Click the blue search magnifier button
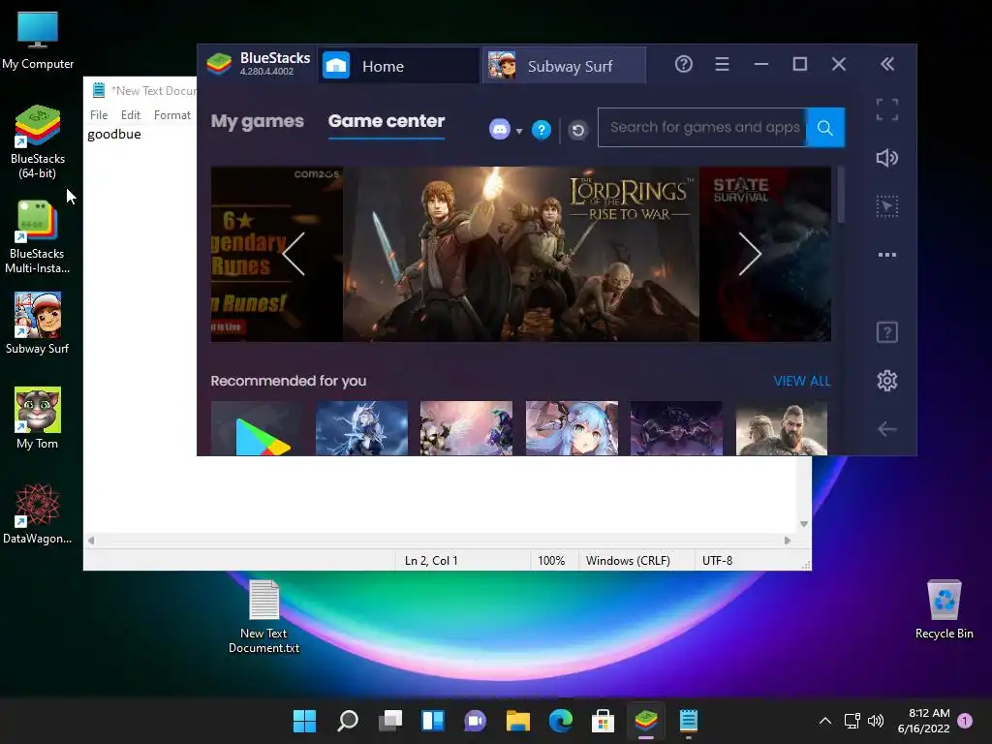The width and height of the screenshot is (992, 744). 825,128
